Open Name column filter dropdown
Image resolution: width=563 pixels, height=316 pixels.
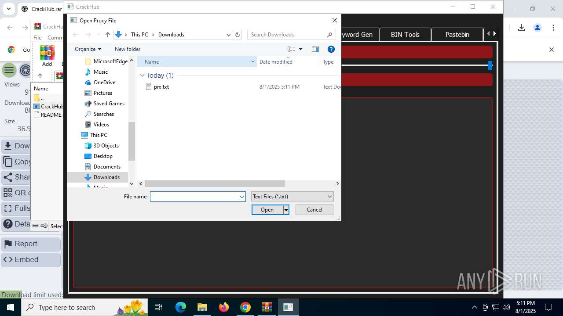[253, 62]
